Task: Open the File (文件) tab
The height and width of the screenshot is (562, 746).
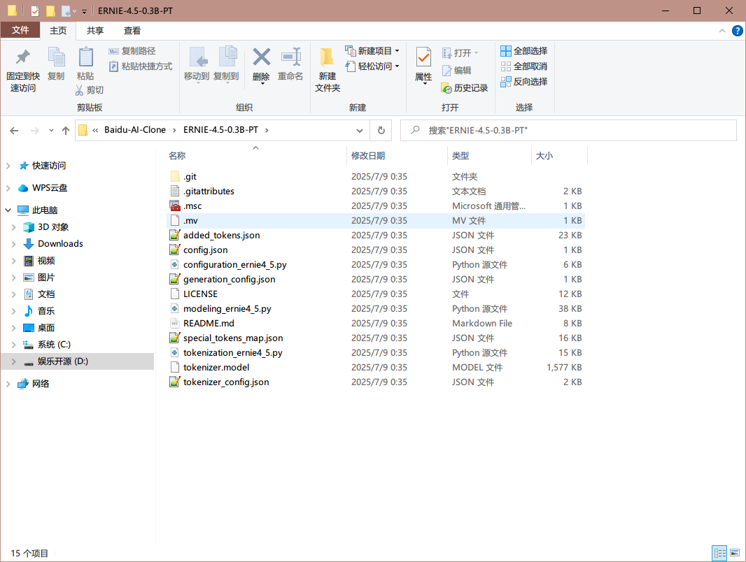Action: tap(20, 30)
